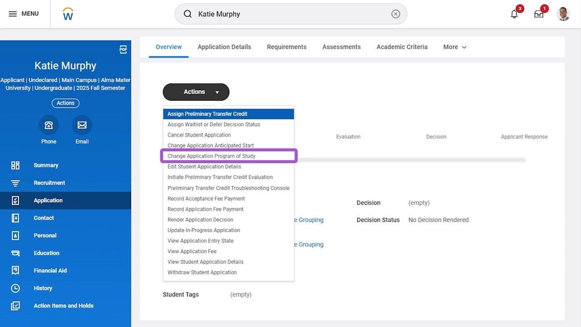The height and width of the screenshot is (327, 581).
Task: Export profile using the PDF icon
Action: (x=123, y=50)
